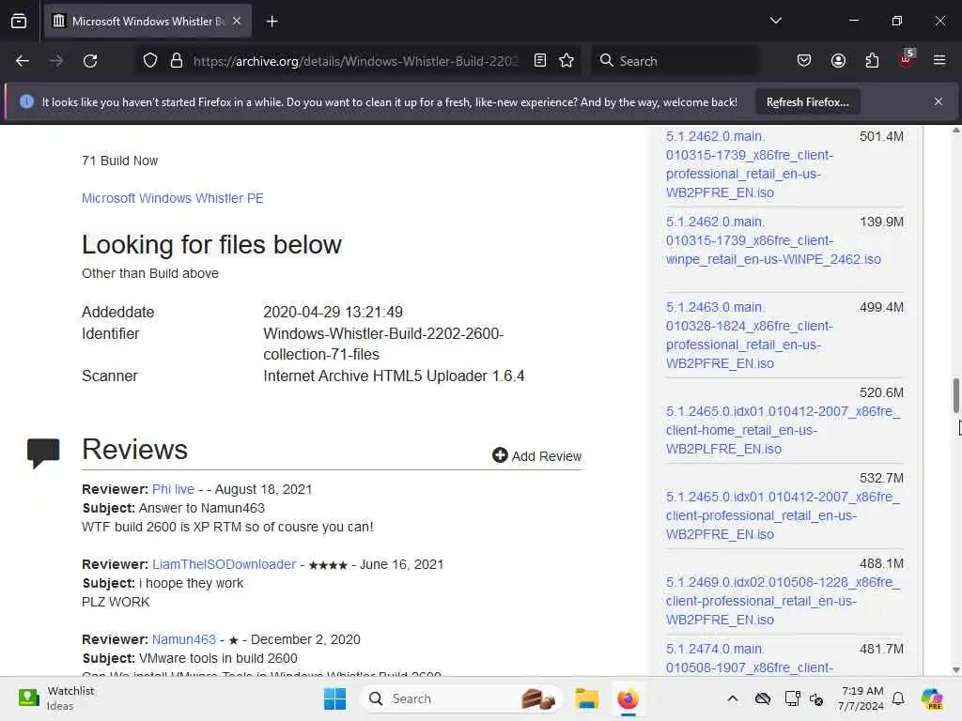Reload the current archive.org page
Screen dimensions: 962x721
90,61
